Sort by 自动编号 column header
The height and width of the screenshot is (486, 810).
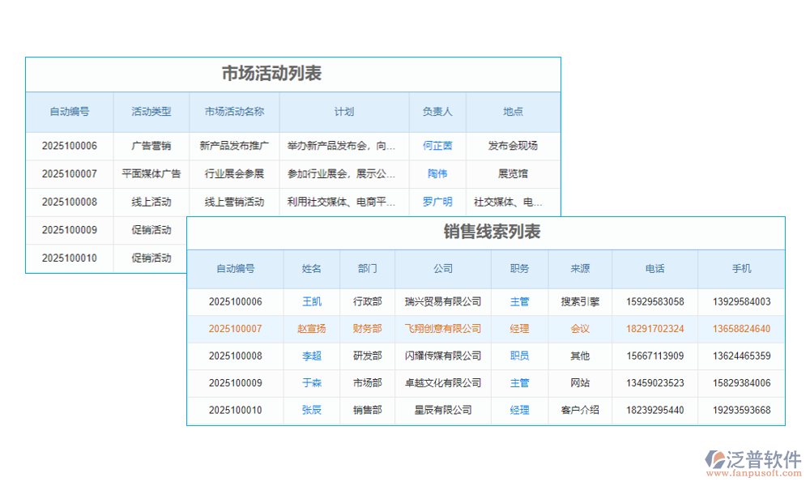coord(69,113)
